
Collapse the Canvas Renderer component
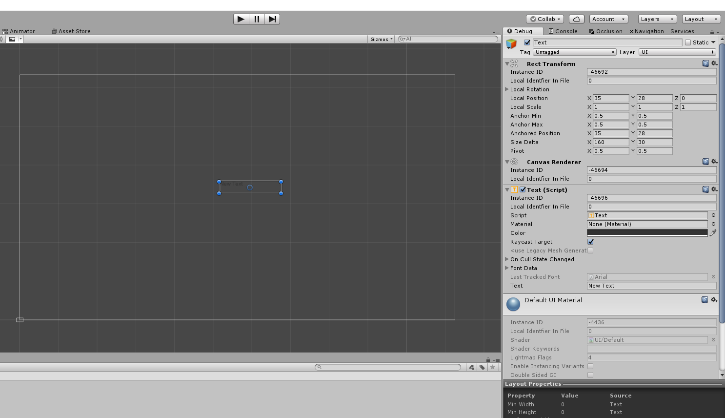click(x=507, y=162)
